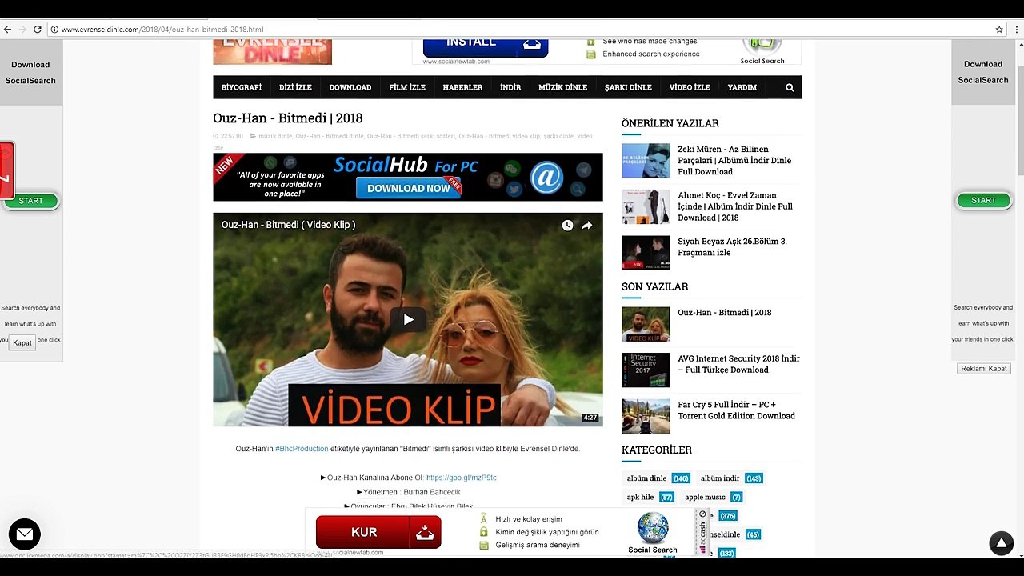
Task: Open Ahmet Koç post thumbnail
Action: point(646,207)
